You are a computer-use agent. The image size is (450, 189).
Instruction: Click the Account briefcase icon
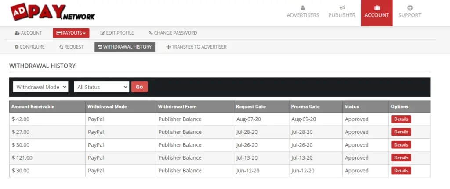tap(377, 7)
